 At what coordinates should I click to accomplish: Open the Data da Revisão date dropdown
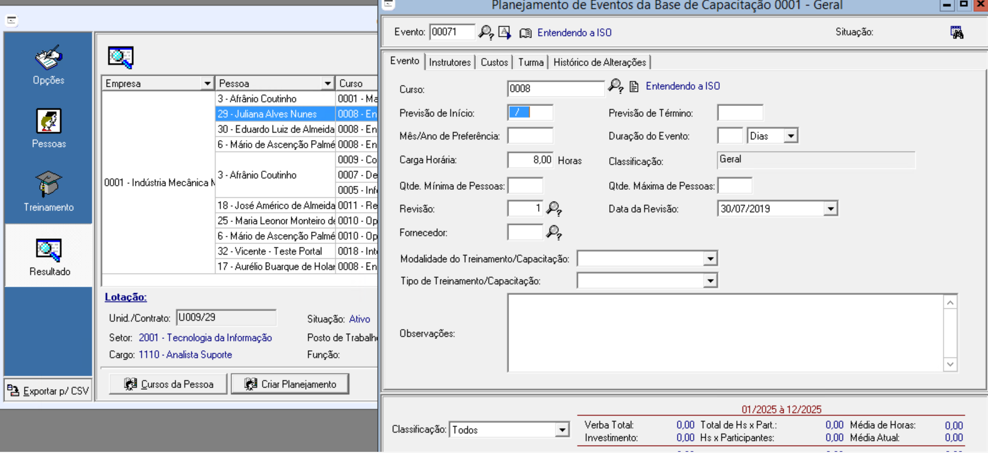[830, 209]
